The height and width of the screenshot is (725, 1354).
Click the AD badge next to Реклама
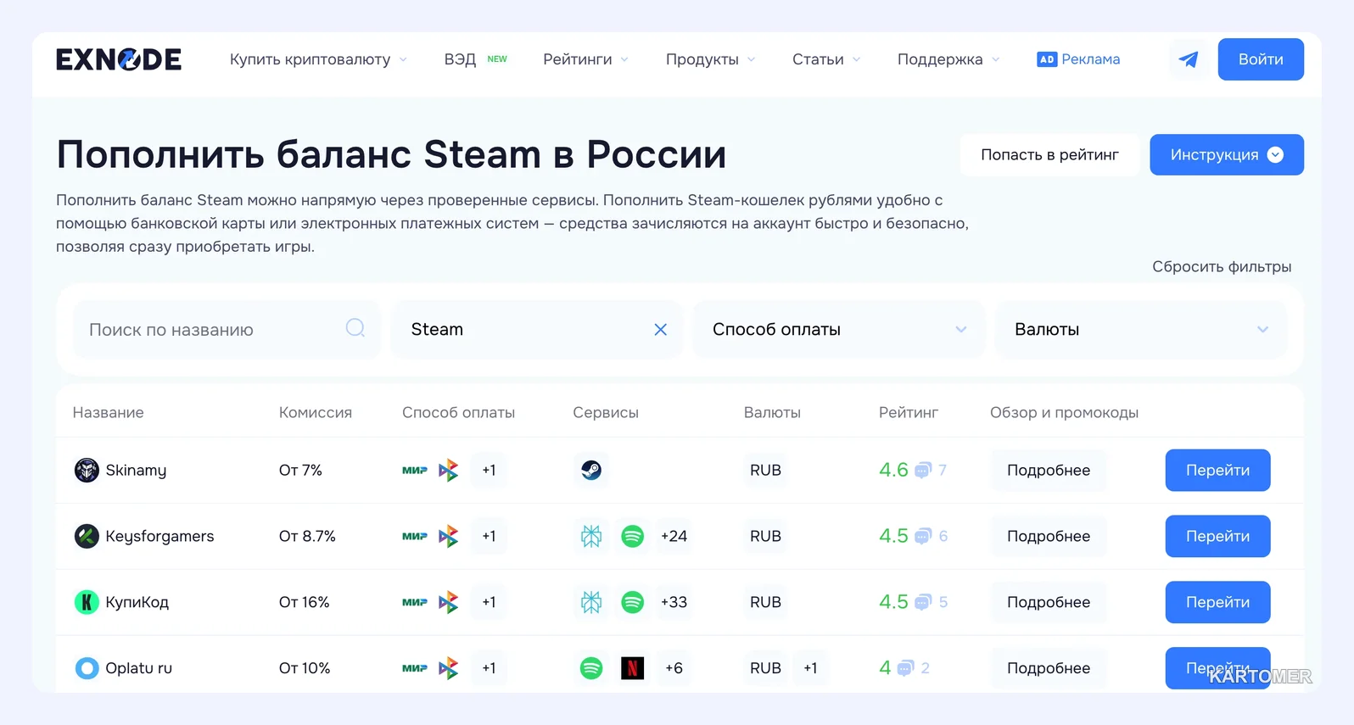click(x=1047, y=59)
